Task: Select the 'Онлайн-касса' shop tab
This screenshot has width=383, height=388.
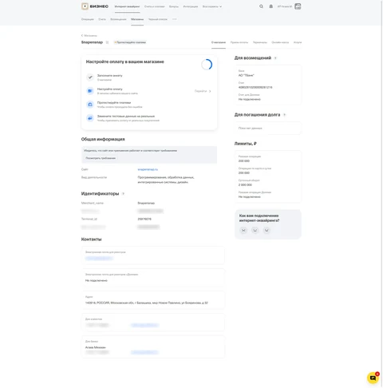Action: coord(280,42)
